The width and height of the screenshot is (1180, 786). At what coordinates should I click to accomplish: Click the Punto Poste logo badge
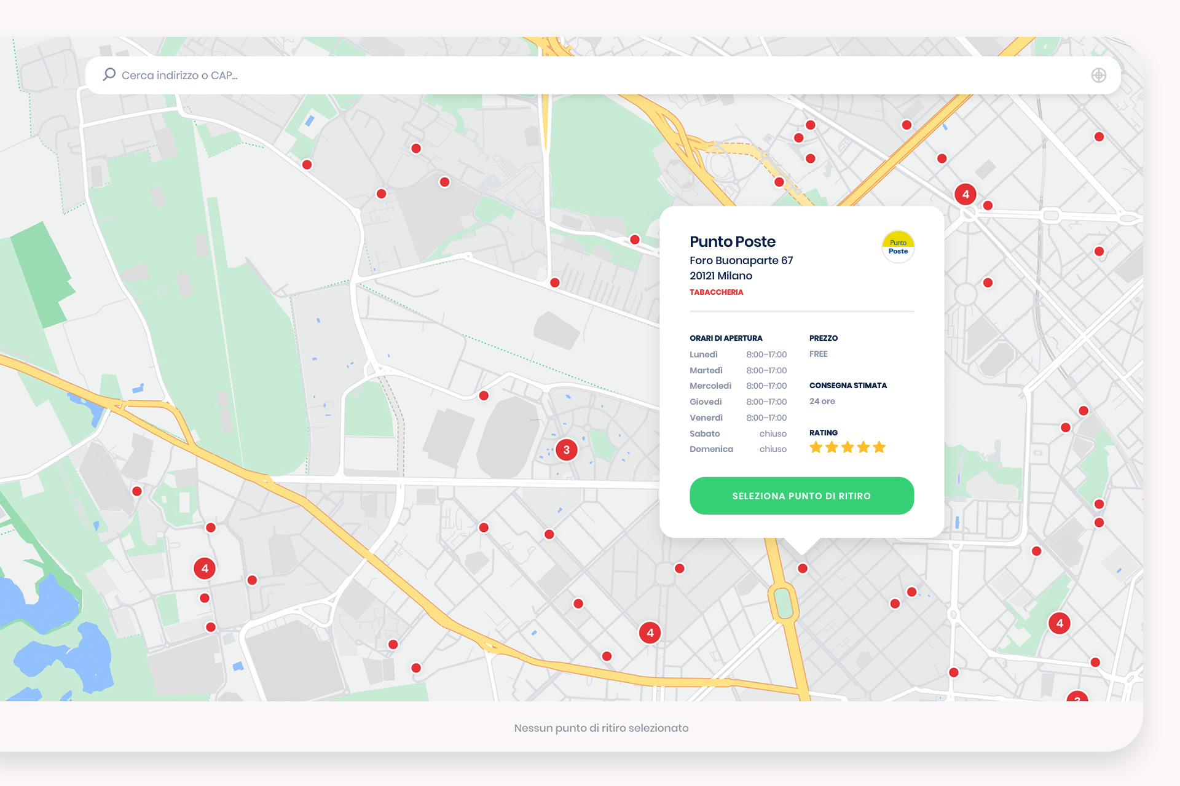tap(898, 247)
